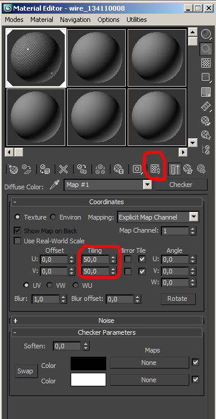Click Map Channel spinner arrows
Viewport: 216px width, 419px height.
(193, 231)
